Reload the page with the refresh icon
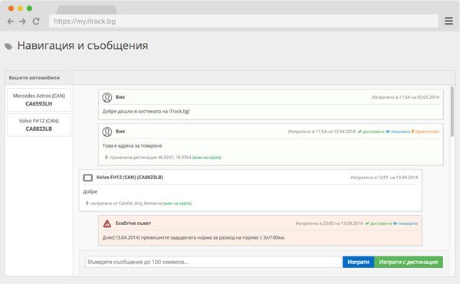The width and height of the screenshot is (460, 284). tap(36, 21)
